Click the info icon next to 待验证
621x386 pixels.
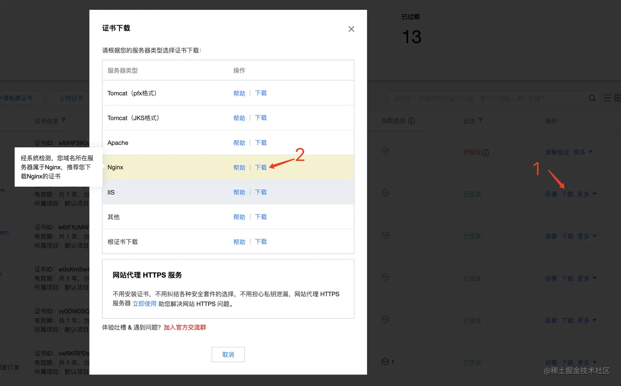pyautogui.click(x=485, y=152)
